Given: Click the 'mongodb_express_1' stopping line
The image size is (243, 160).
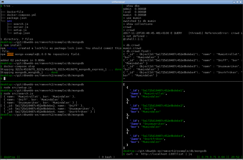Looking at the screenshot, I should pyautogui.click(x=61, y=69).
